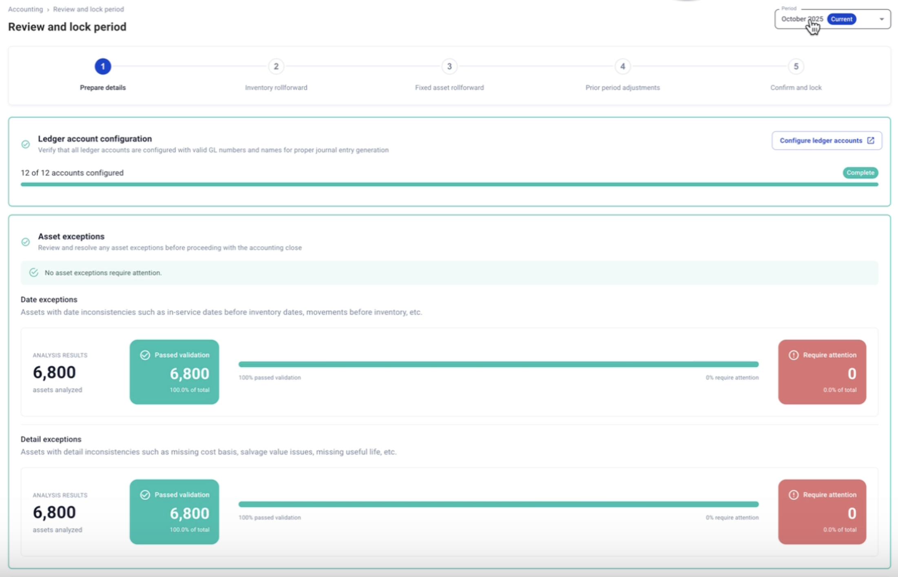The image size is (898, 577).
Task: Click the Passed validation check icon under Detail exceptions
Action: tap(145, 495)
